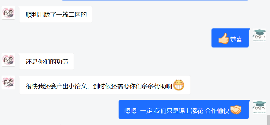This screenshot has height=125, width=270.
Task: Click the words 二区的 in first message
Action: [77, 15]
